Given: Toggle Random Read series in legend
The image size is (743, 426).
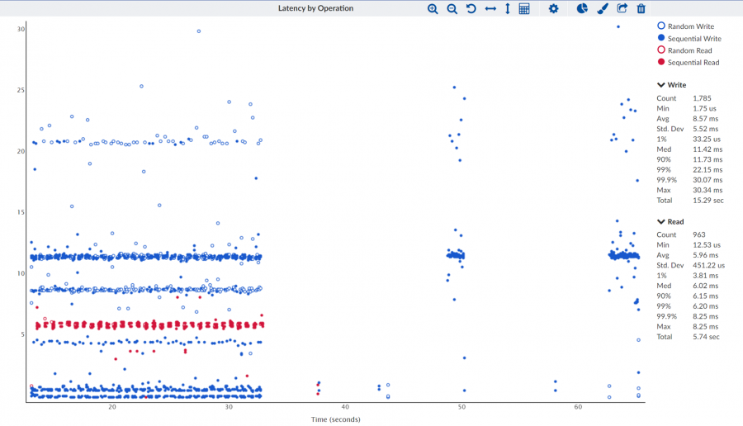Looking at the screenshot, I should (689, 50).
